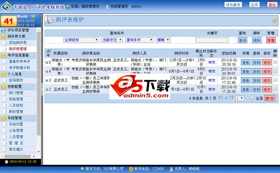Tick the delete checkbox for row ID 2

[275, 89]
